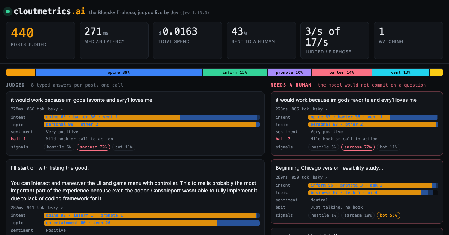Select bot 11% pill under Needs a Human

click(x=388, y=147)
